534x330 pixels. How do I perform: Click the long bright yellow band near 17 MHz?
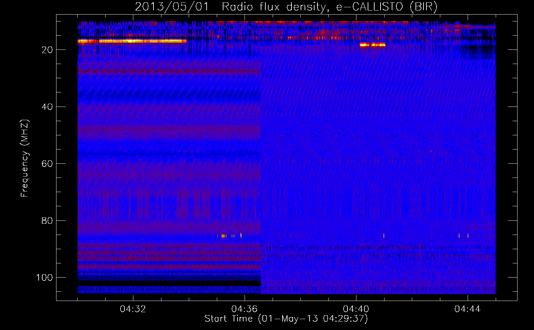(132, 41)
